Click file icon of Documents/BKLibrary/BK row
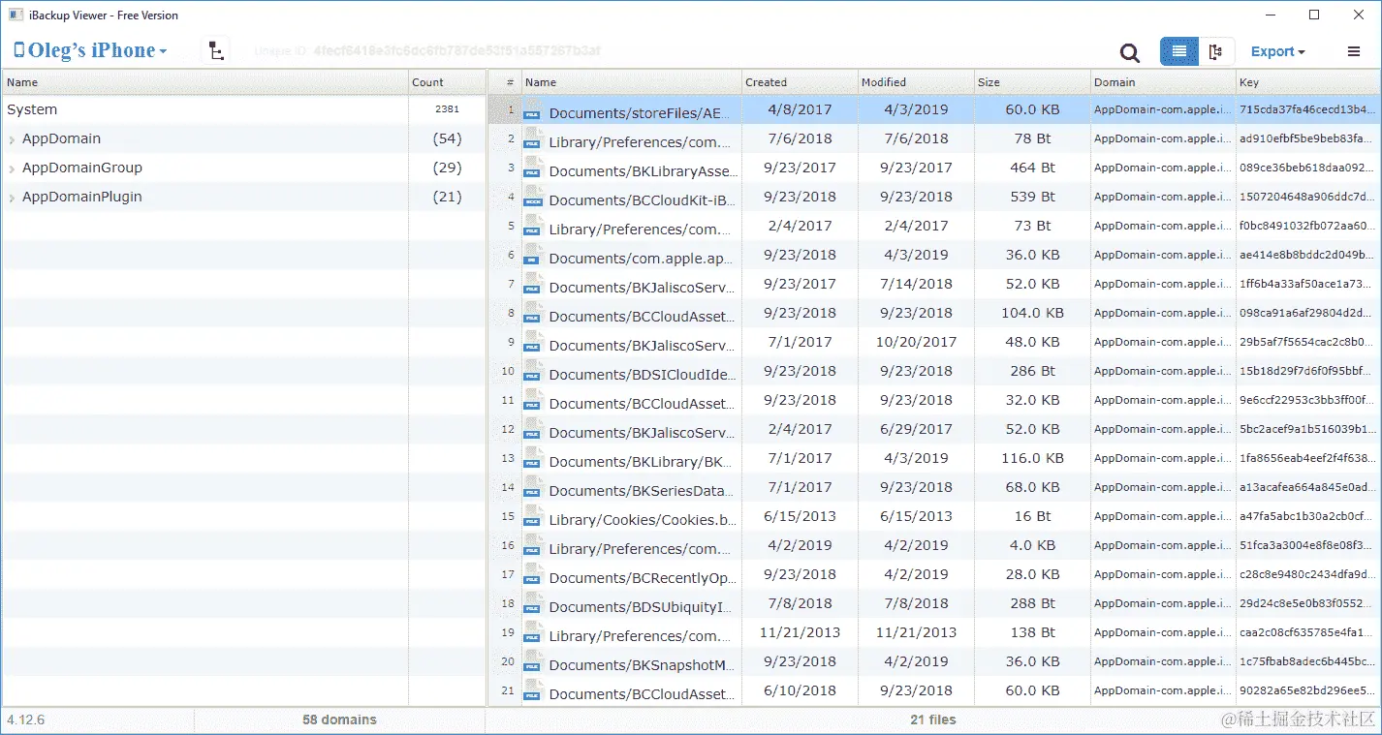Screen dimensions: 1382x735 coord(533,458)
